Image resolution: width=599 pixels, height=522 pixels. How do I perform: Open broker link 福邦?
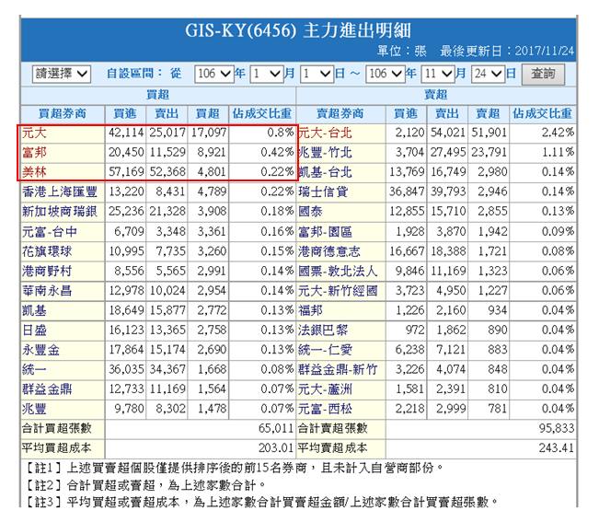coord(310,310)
